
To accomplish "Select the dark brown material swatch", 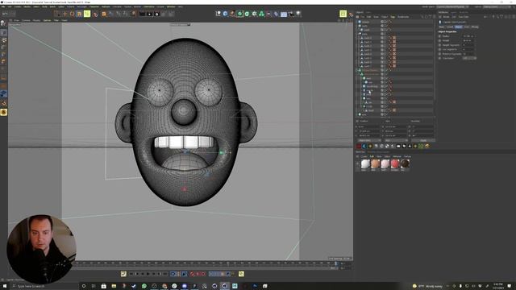I will (x=405, y=164).
